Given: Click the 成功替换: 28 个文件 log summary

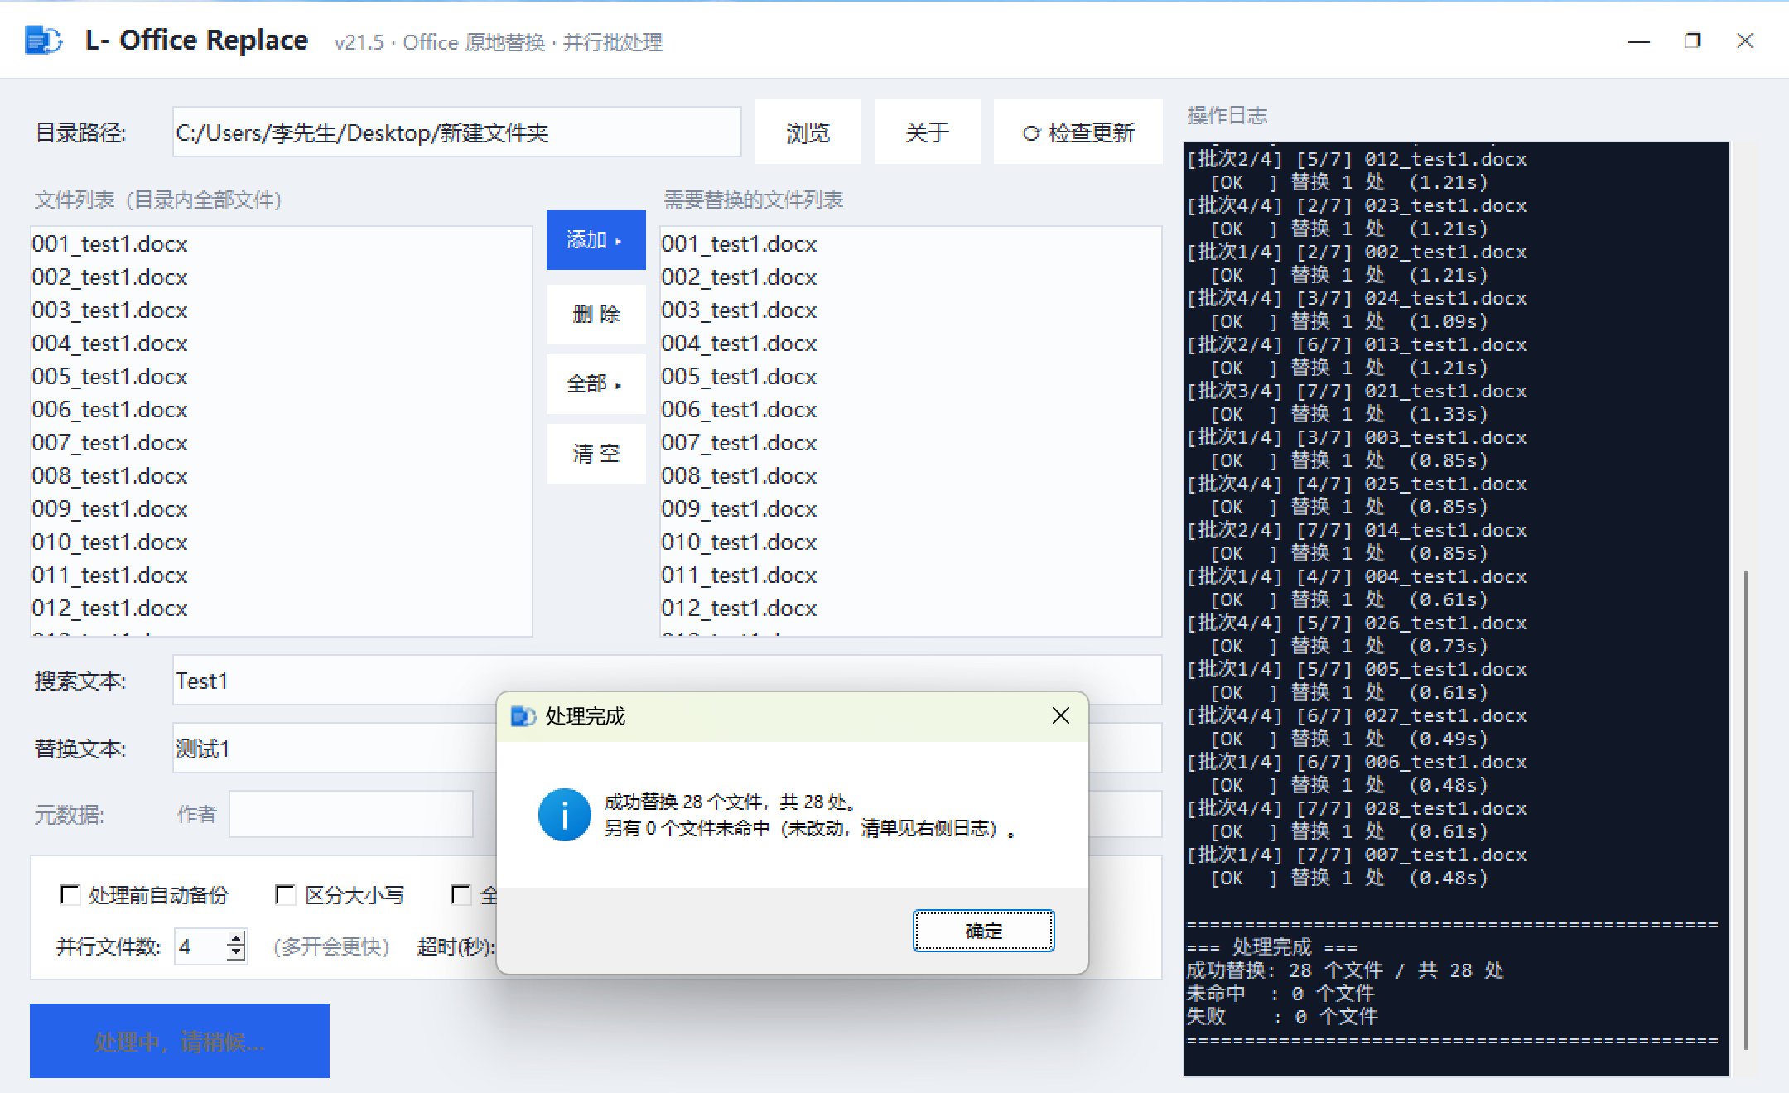Looking at the screenshot, I should point(1344,970).
